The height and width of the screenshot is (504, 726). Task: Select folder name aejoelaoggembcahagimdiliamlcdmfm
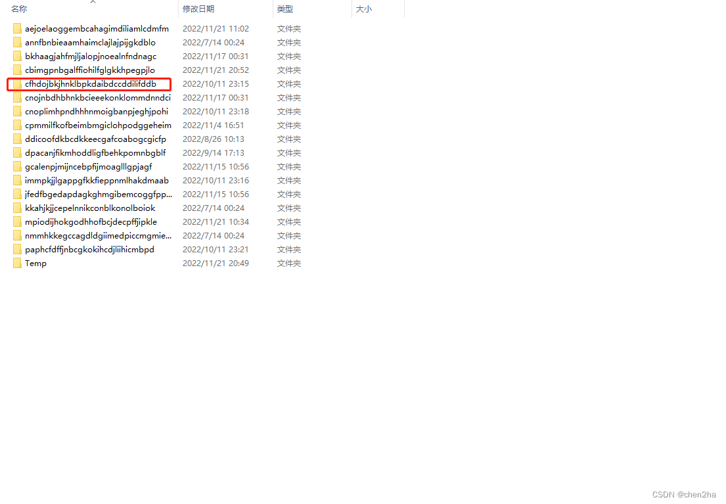pos(97,29)
